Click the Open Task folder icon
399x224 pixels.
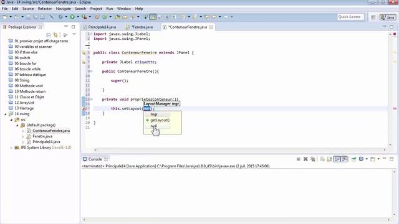pyautogui.click(x=125, y=17)
